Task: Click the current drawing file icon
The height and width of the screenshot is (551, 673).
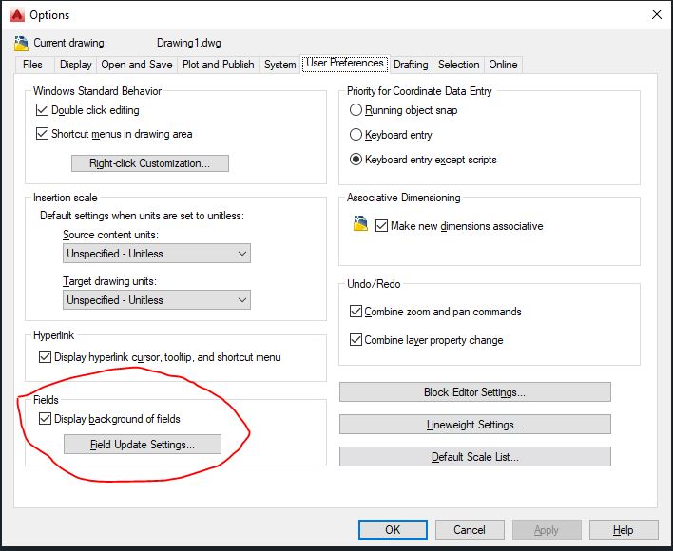Action: [21, 44]
